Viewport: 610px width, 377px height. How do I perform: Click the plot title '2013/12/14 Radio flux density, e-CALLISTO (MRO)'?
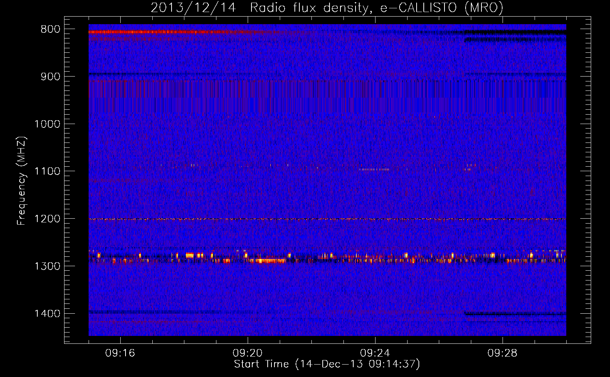click(327, 8)
